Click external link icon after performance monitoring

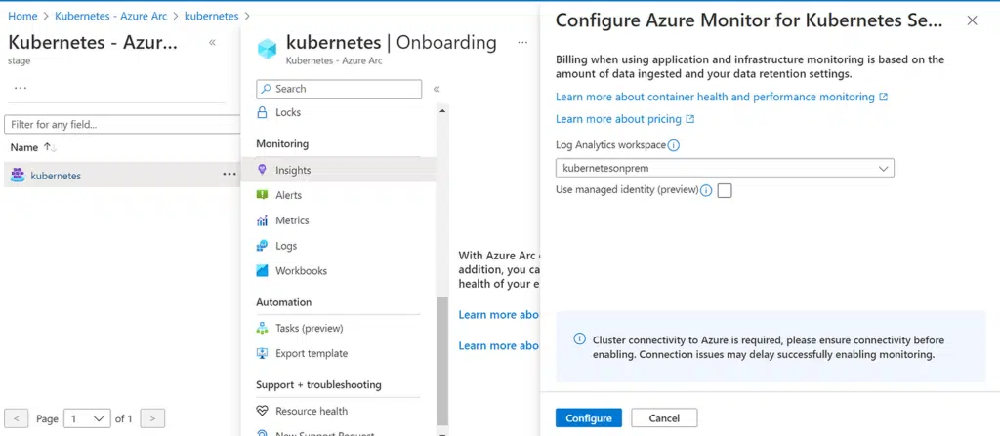point(883,97)
